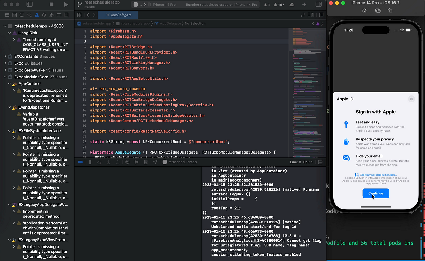Select Implementing deprecated method warning
The height and width of the screenshot is (261, 425).
click(41, 214)
